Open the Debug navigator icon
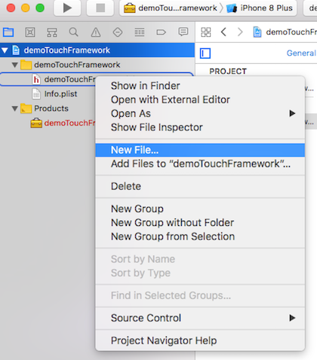 tap(140, 32)
